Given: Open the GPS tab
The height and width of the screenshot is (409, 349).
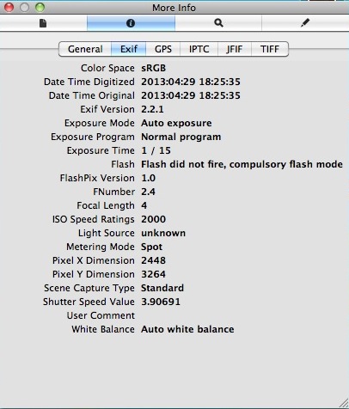Looking at the screenshot, I should point(163,49).
